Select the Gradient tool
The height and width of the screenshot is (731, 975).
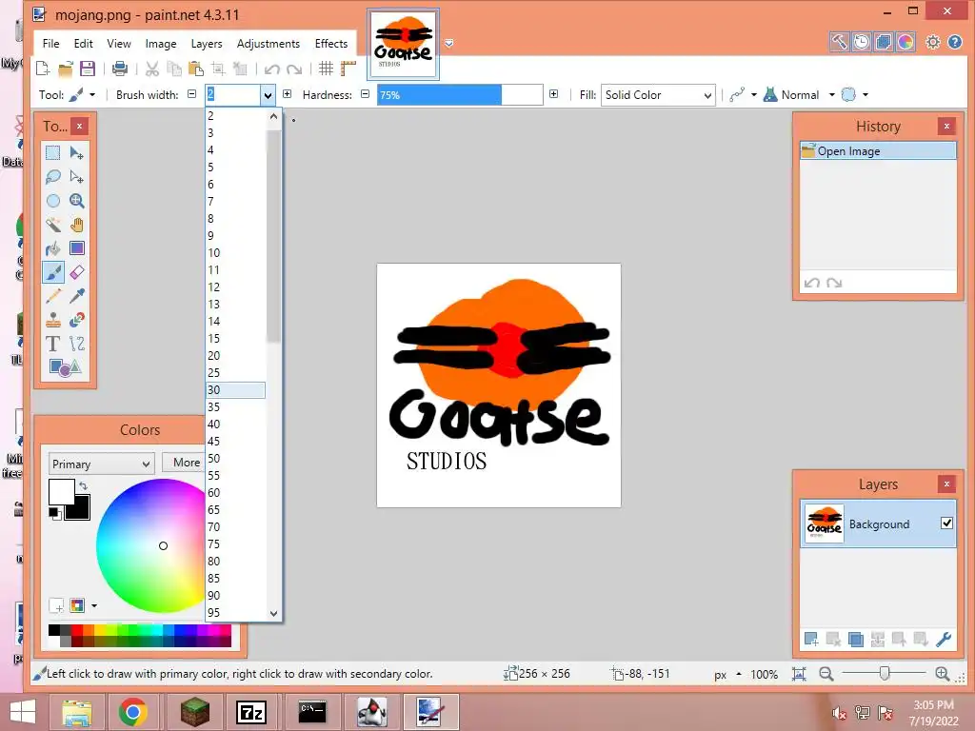pyautogui.click(x=77, y=248)
